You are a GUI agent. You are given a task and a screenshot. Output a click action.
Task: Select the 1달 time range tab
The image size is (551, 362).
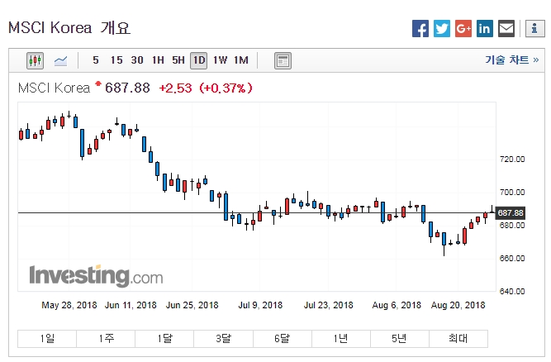[x=164, y=339]
